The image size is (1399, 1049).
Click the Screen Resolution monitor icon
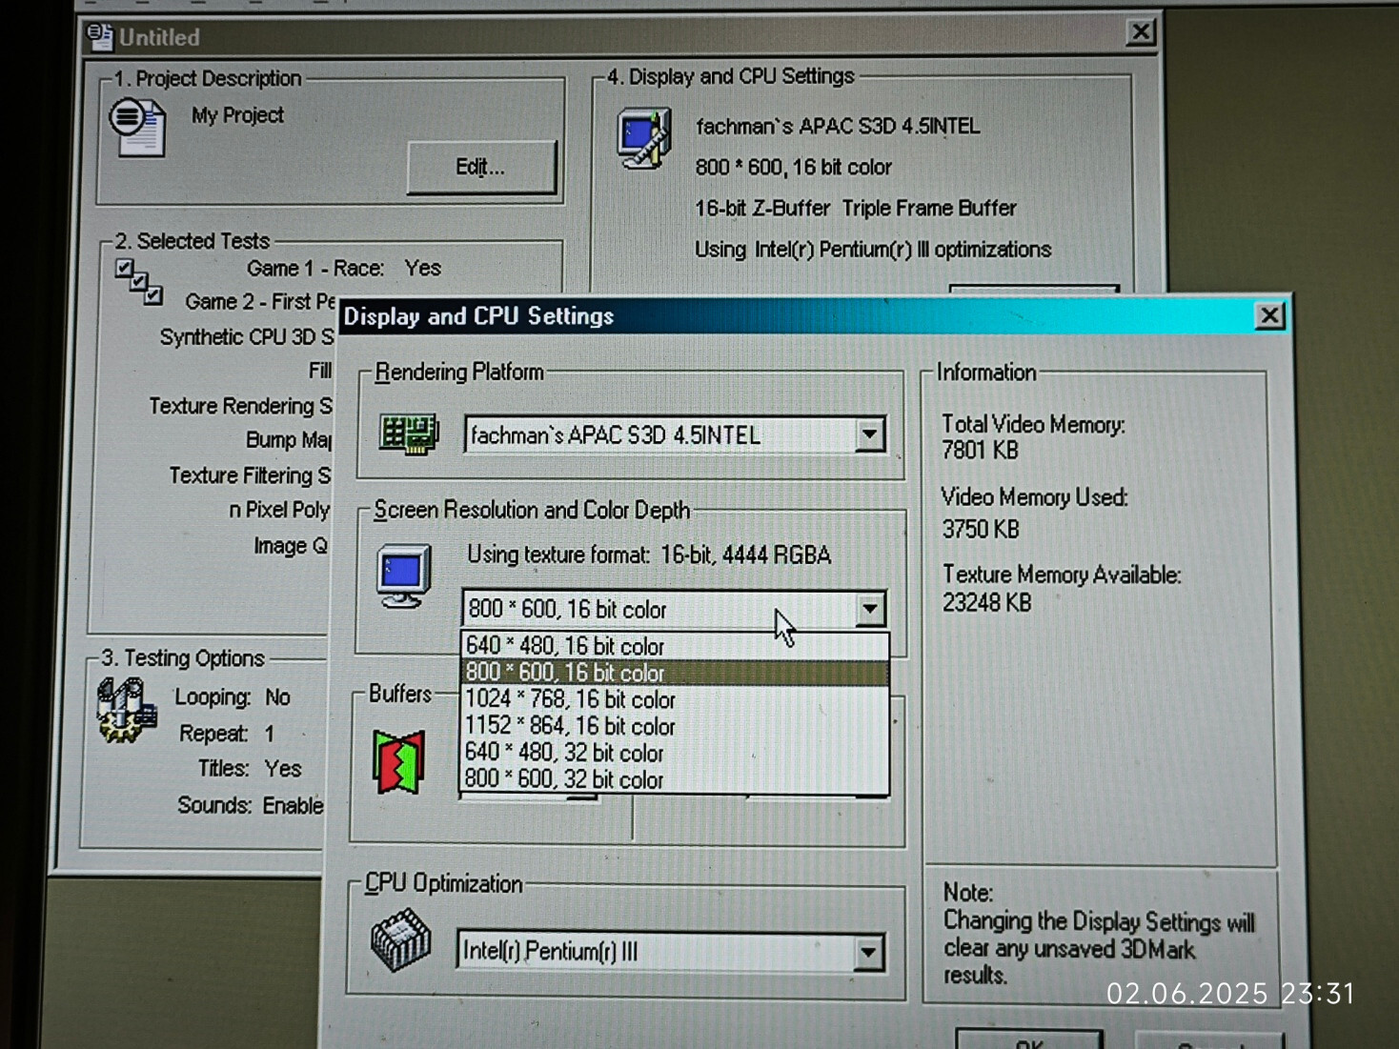404,576
